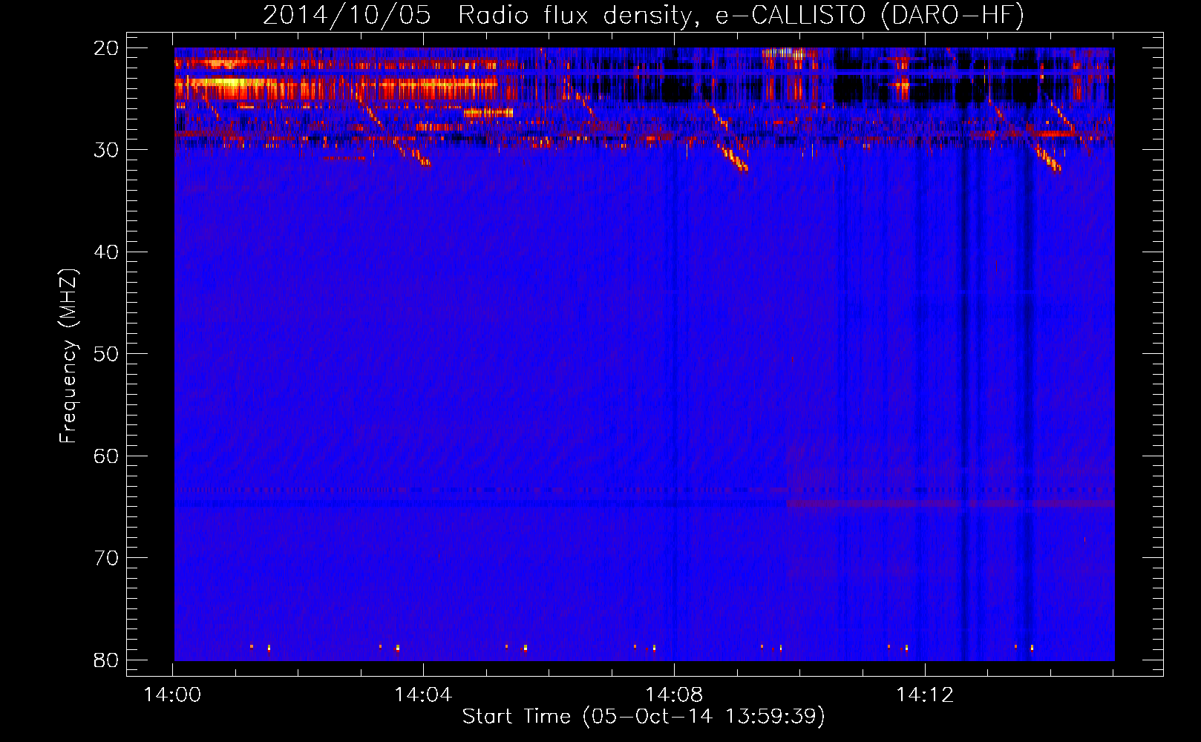Click the 14:04 time tick label
The width and height of the screenshot is (1201, 742).
click(423, 695)
